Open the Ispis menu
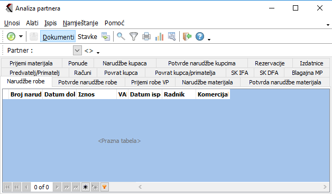 [50, 23]
